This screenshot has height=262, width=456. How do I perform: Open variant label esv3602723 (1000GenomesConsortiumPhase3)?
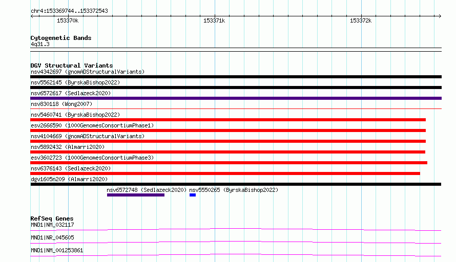92,158
